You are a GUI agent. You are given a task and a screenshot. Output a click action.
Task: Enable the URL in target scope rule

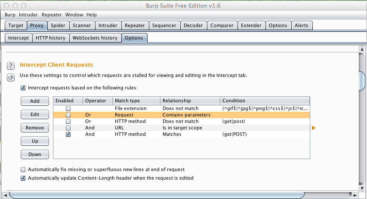[68, 128]
